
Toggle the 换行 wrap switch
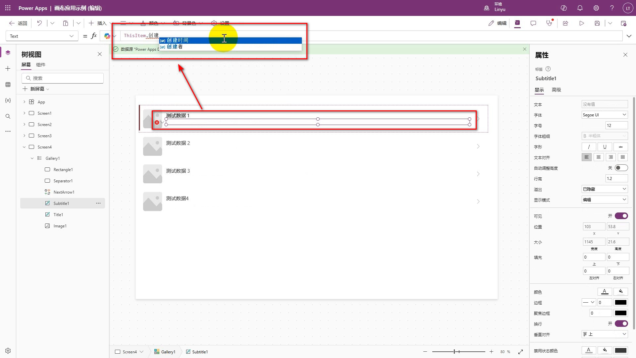pos(621,324)
